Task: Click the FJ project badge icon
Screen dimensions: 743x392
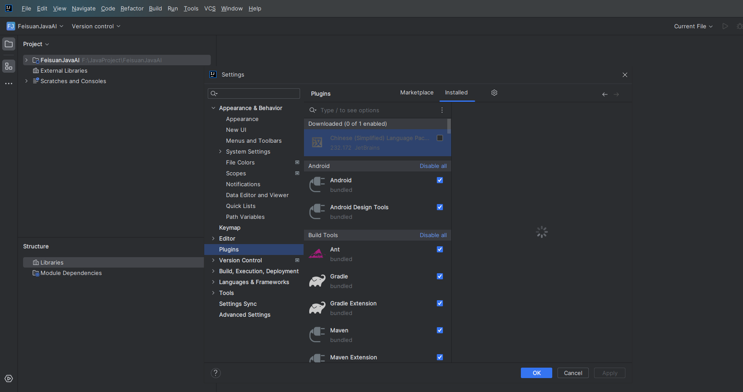Action: pyautogui.click(x=11, y=26)
